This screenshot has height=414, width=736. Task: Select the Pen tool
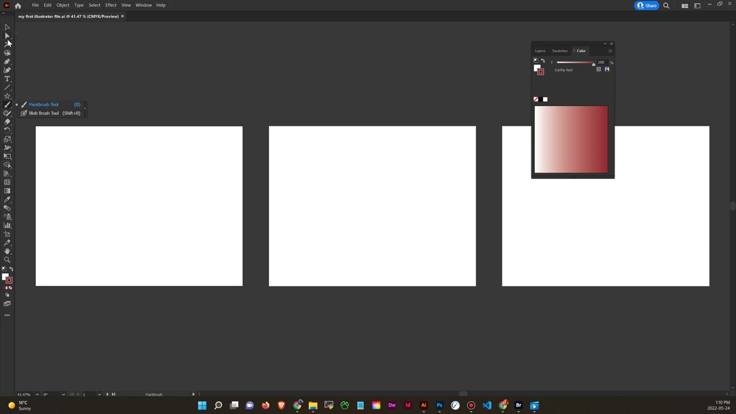coord(7,62)
